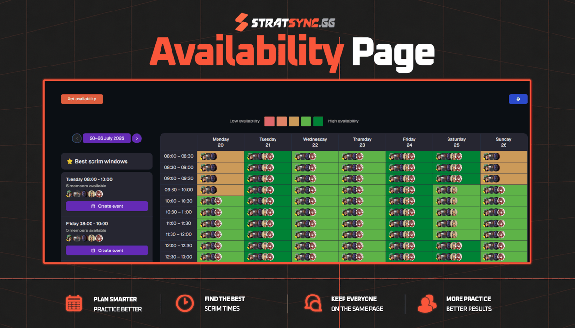Click the red low availability swatch

(x=270, y=121)
